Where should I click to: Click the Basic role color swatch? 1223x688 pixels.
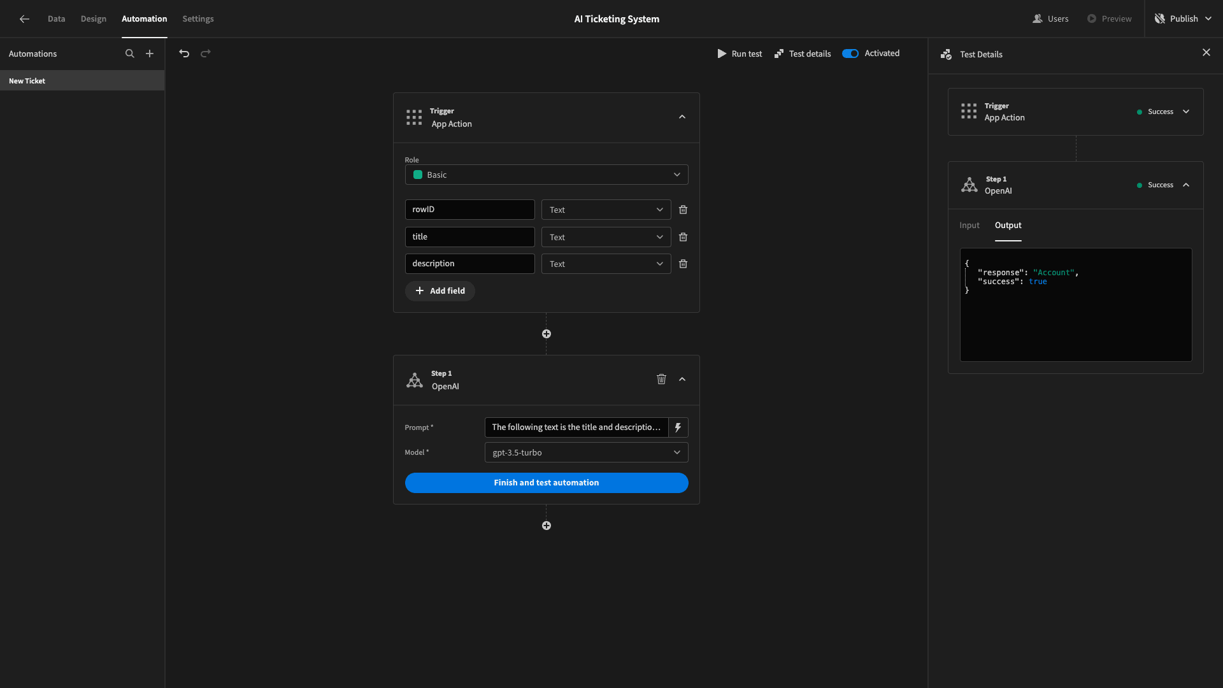click(418, 175)
